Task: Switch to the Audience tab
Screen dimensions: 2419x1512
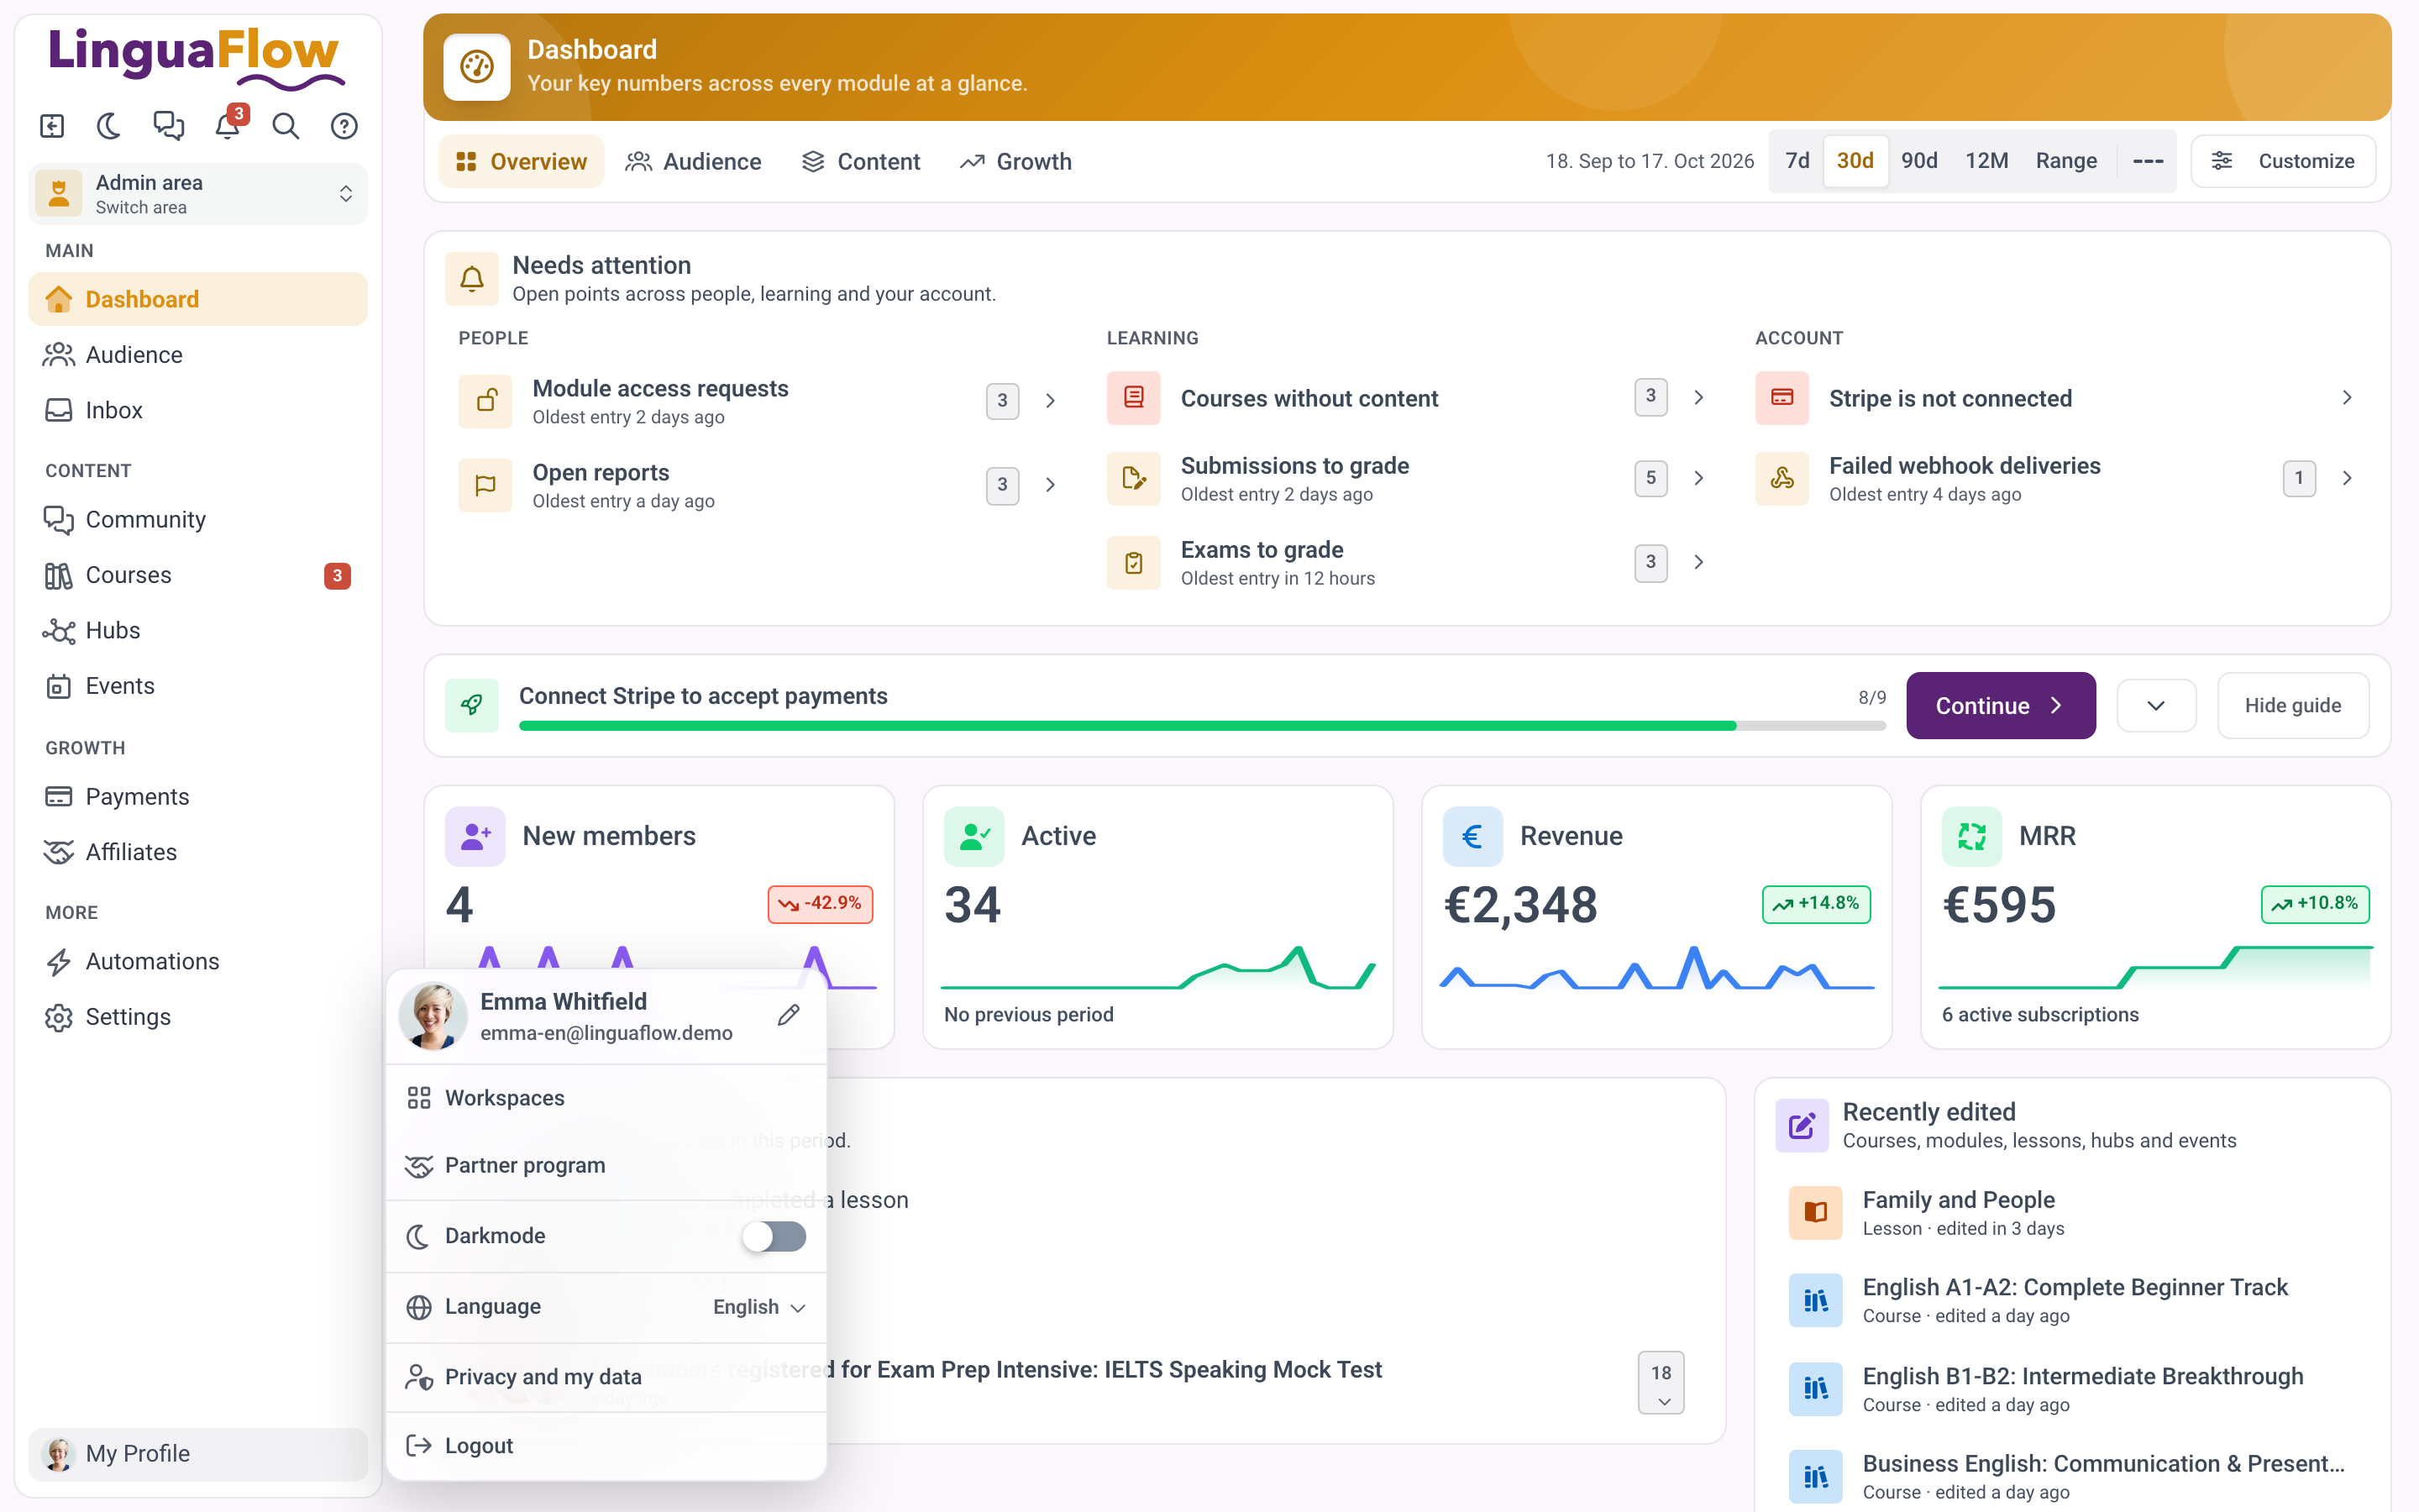Action: (694, 161)
